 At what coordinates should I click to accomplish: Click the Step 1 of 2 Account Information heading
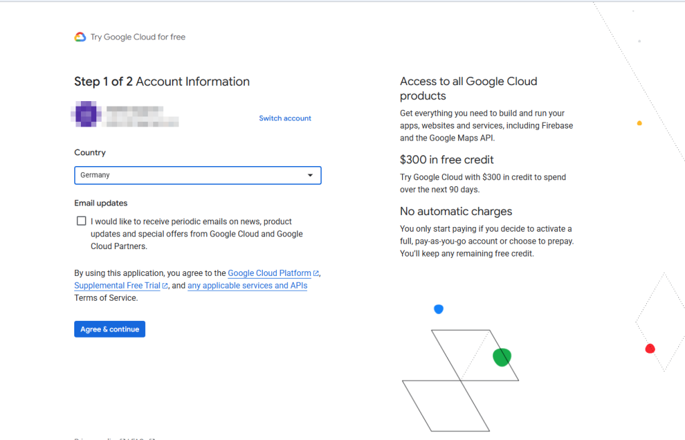(162, 82)
